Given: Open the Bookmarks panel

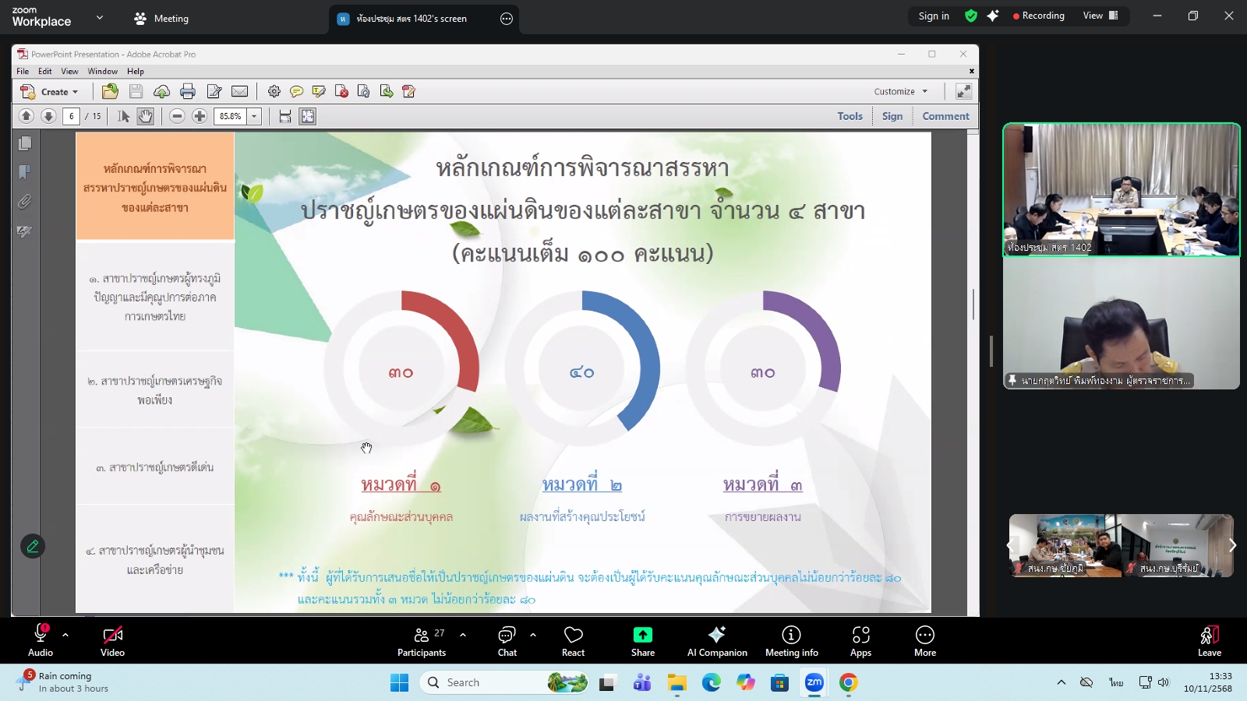Looking at the screenshot, I should (24, 173).
